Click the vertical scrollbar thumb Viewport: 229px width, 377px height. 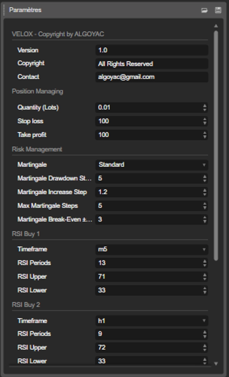pos(216,145)
